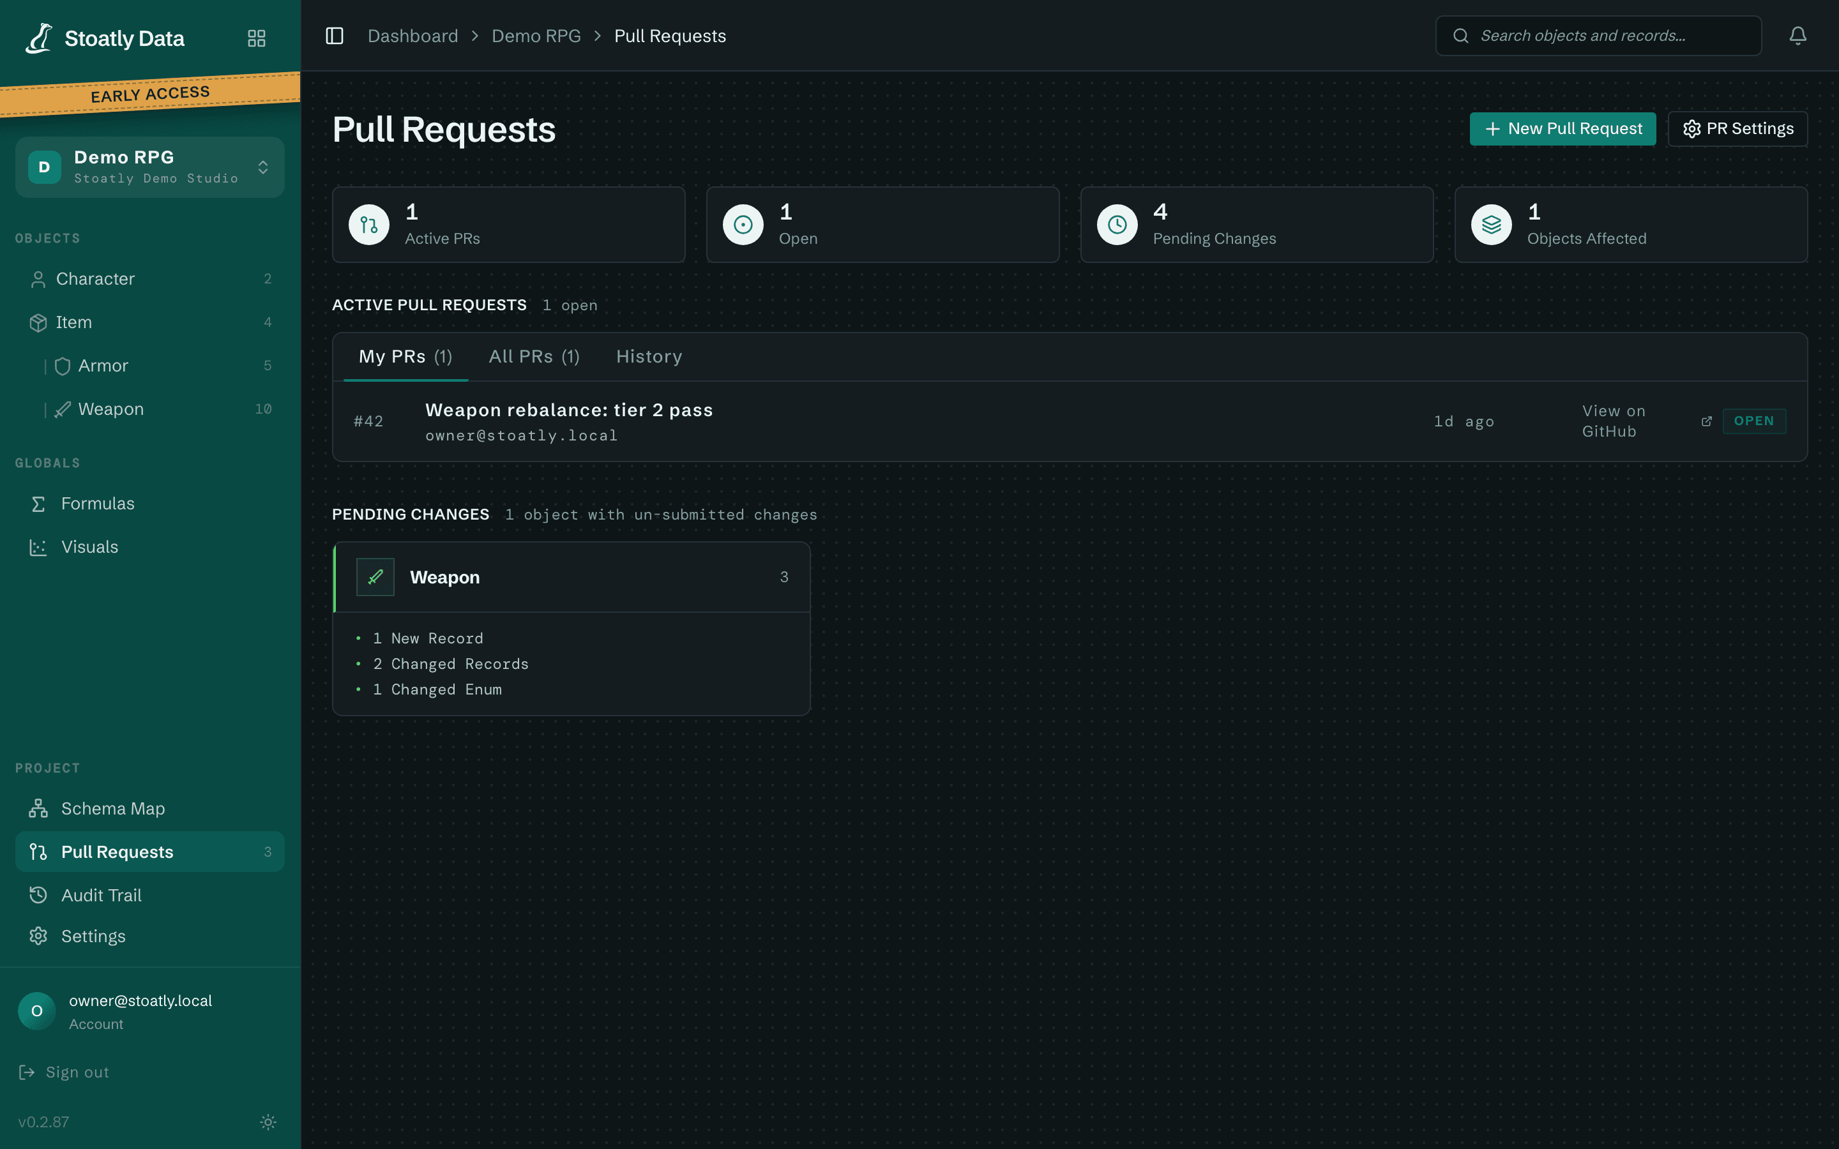Click the Weapon sword icon in pending changes card
This screenshot has width=1839, height=1149.
(x=375, y=577)
